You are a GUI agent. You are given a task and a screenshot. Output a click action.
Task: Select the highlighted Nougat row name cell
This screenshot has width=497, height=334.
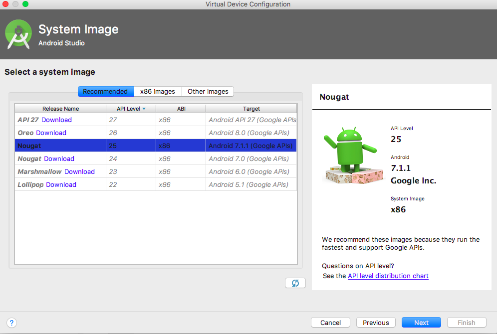pyautogui.click(x=60, y=146)
